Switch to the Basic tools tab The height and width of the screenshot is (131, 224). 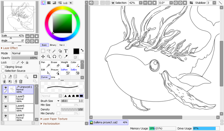pos(44,45)
